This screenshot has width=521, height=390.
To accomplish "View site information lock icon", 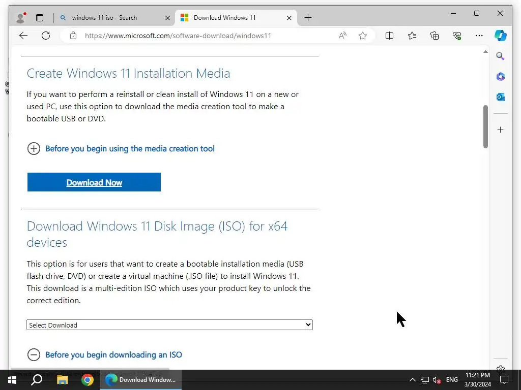I will [73, 36].
